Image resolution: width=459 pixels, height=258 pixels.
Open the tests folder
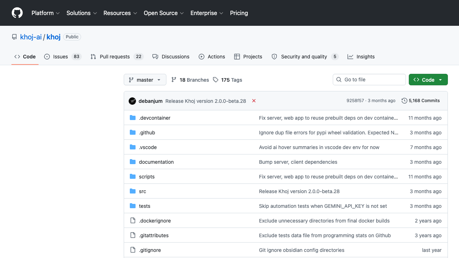(145, 206)
